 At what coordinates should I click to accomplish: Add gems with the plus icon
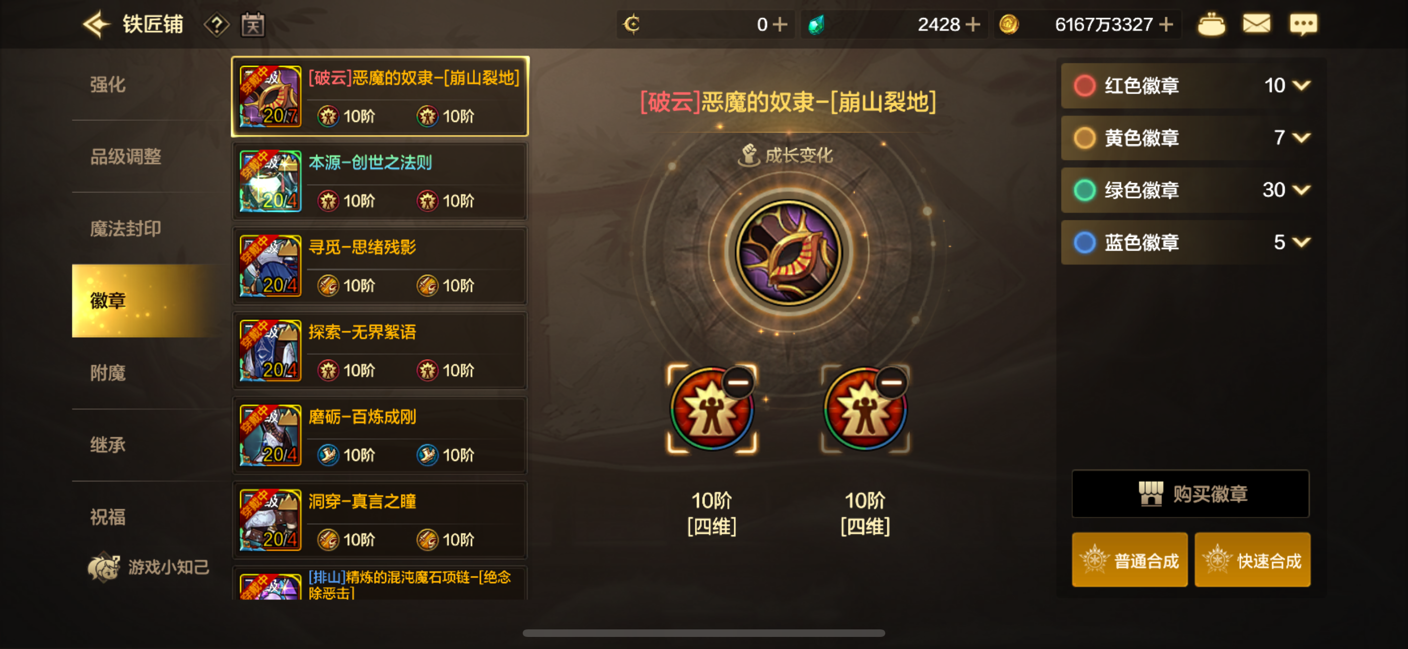[973, 25]
